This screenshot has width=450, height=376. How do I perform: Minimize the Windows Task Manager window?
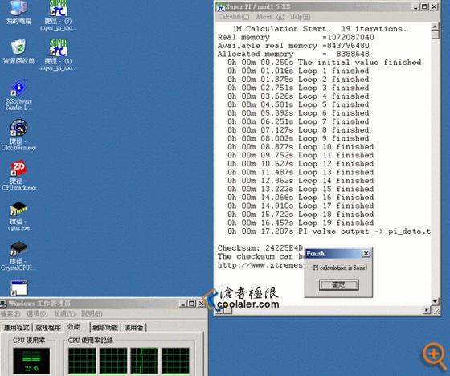coord(183,304)
